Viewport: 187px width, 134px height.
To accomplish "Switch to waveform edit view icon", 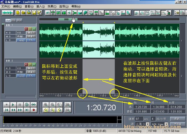I will (8, 13).
